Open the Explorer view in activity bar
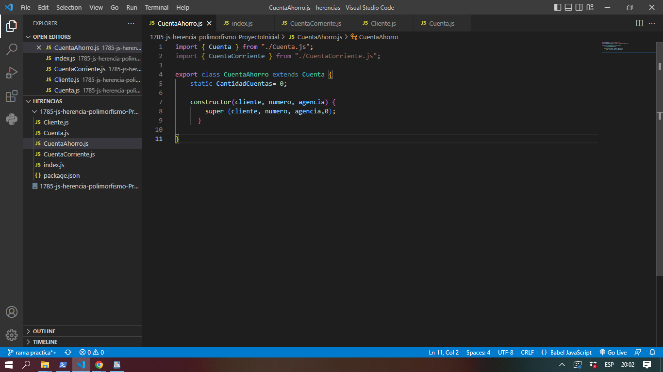Viewport: 663px width, 372px height. click(x=12, y=26)
